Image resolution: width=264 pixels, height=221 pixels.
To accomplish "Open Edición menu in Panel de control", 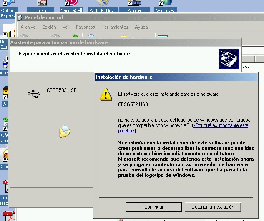I will point(49,27).
